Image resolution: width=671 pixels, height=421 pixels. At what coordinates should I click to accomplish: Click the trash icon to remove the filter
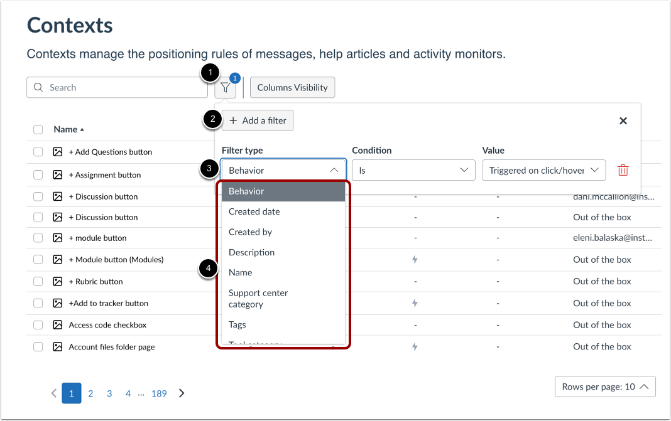click(623, 170)
